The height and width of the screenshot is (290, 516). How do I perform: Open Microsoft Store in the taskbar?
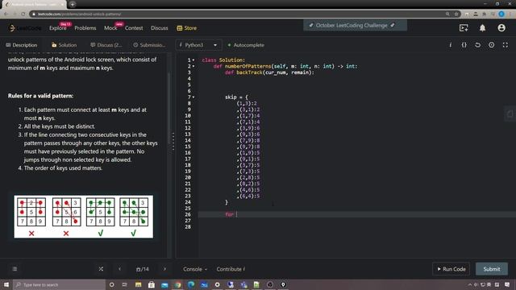tap(152, 284)
